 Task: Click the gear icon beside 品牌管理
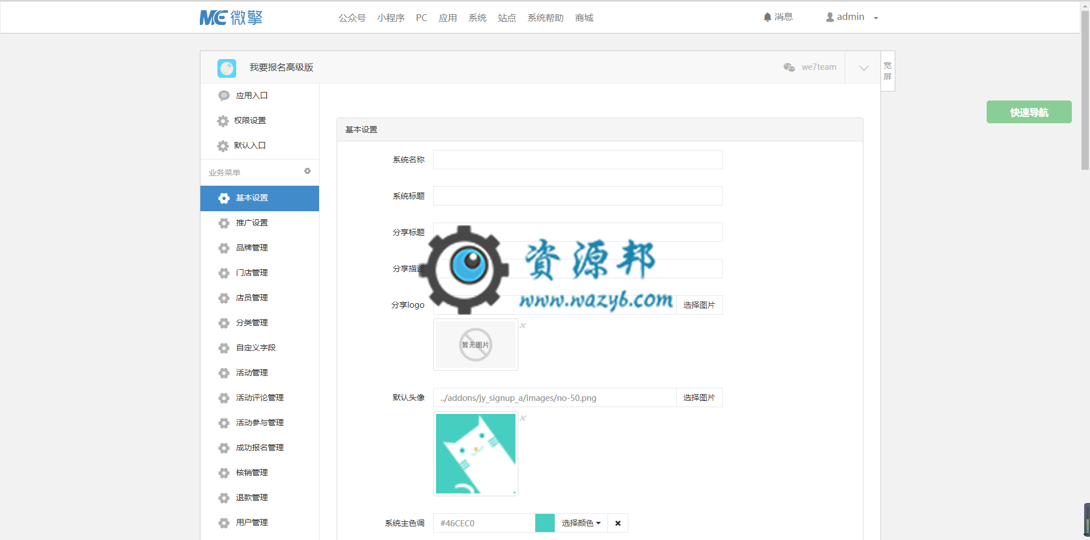(224, 248)
